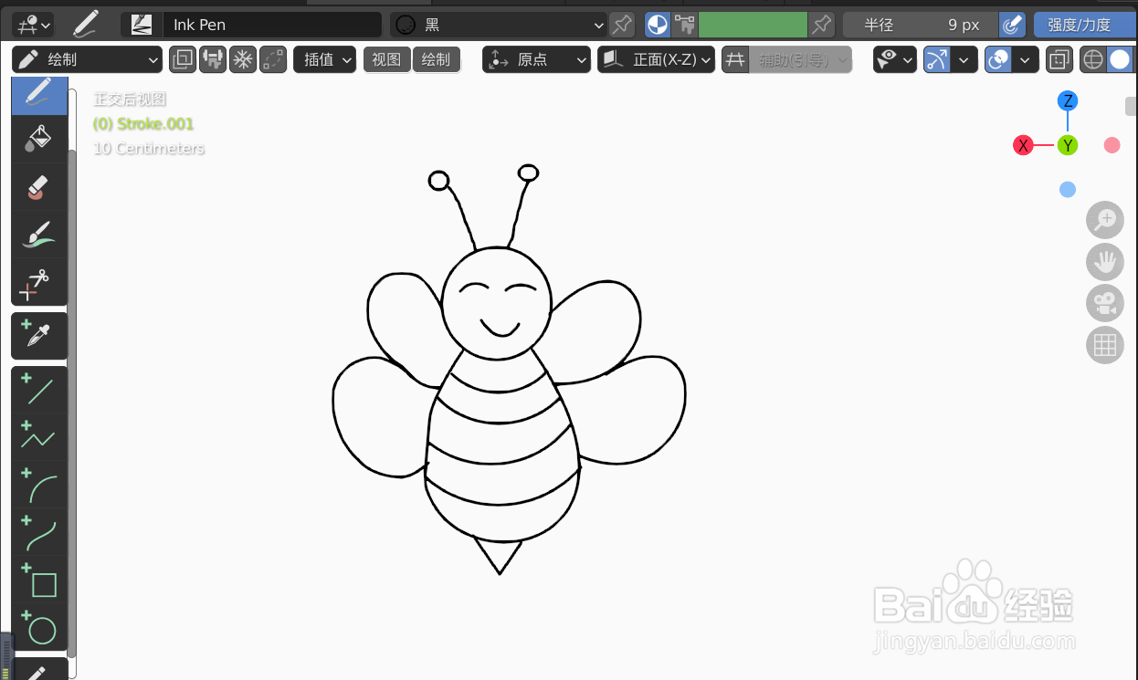
Task: Click the green Y axis gizmo
Action: pos(1068,145)
